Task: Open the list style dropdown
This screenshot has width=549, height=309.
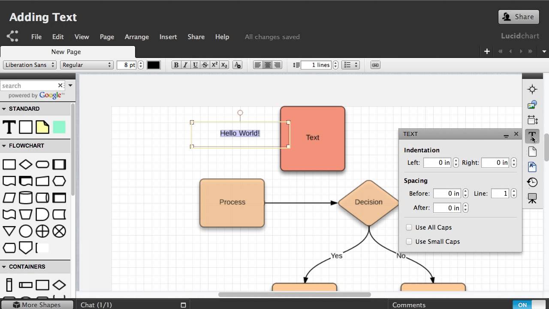Action: pos(351,65)
